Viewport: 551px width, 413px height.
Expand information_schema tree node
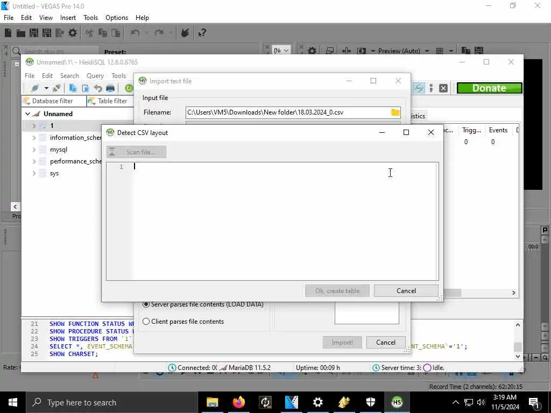click(x=34, y=138)
